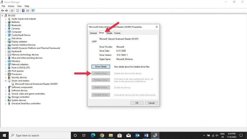Viewport: 247px width, 139px height.
Task: Click the Monitors category icon
Action: [9, 61]
